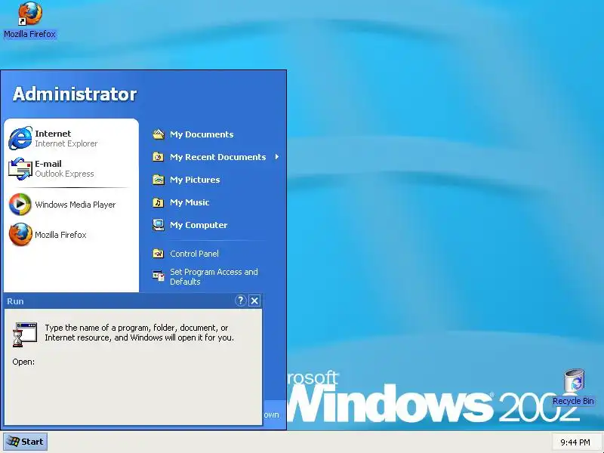Select Windows Media Player label

coord(75,205)
